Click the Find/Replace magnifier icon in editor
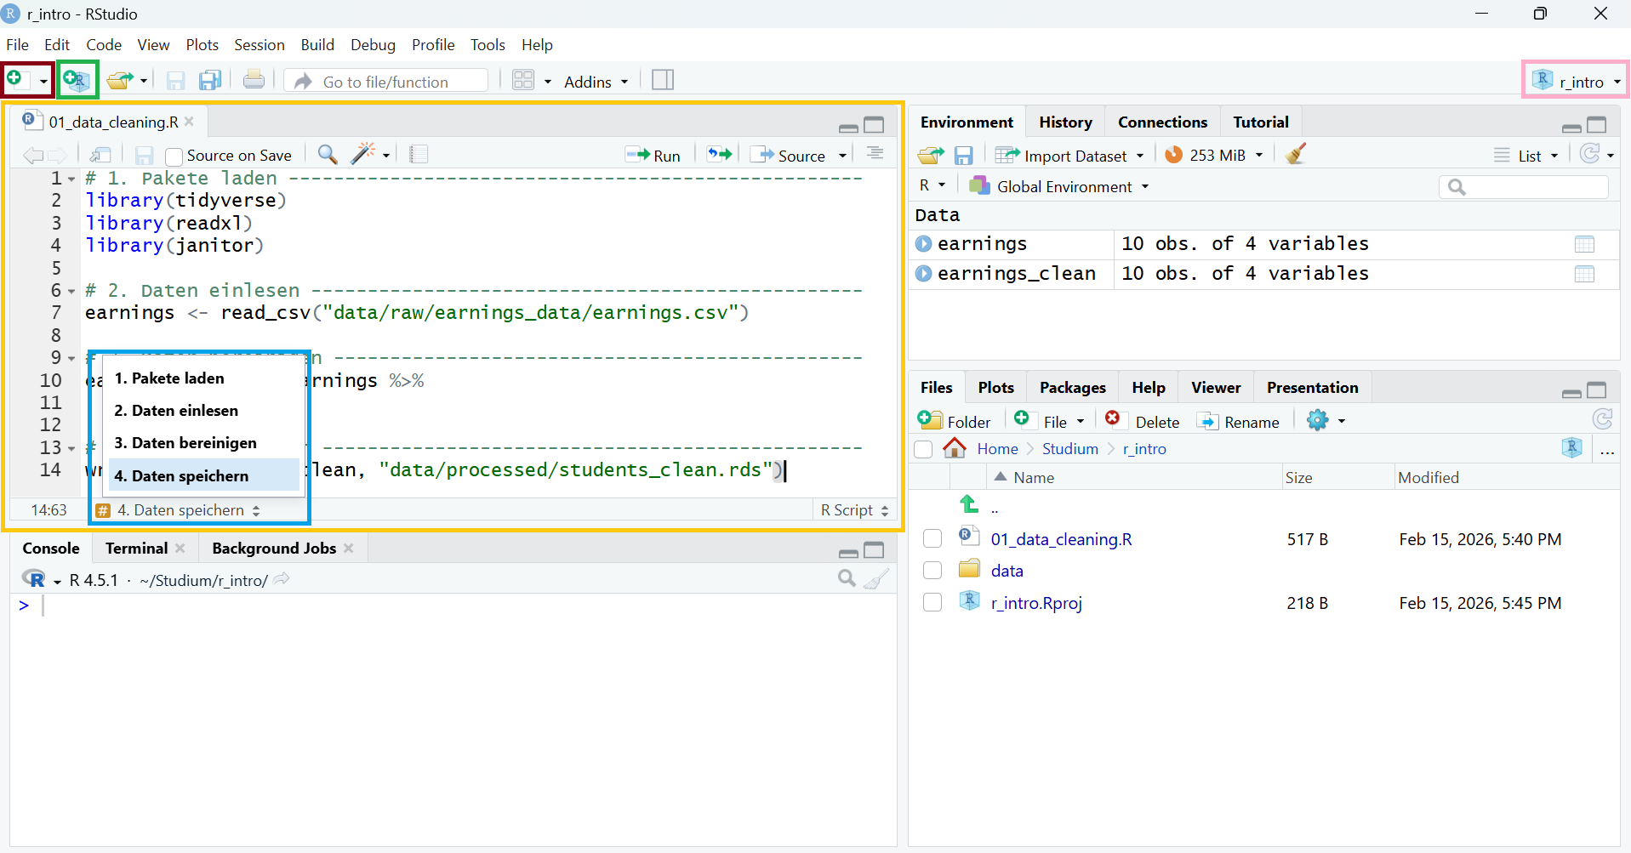Viewport: 1631px width, 853px height. (328, 154)
